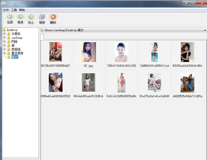
Task: Click the blank tab above thumbnails
Action: tap(42, 37)
